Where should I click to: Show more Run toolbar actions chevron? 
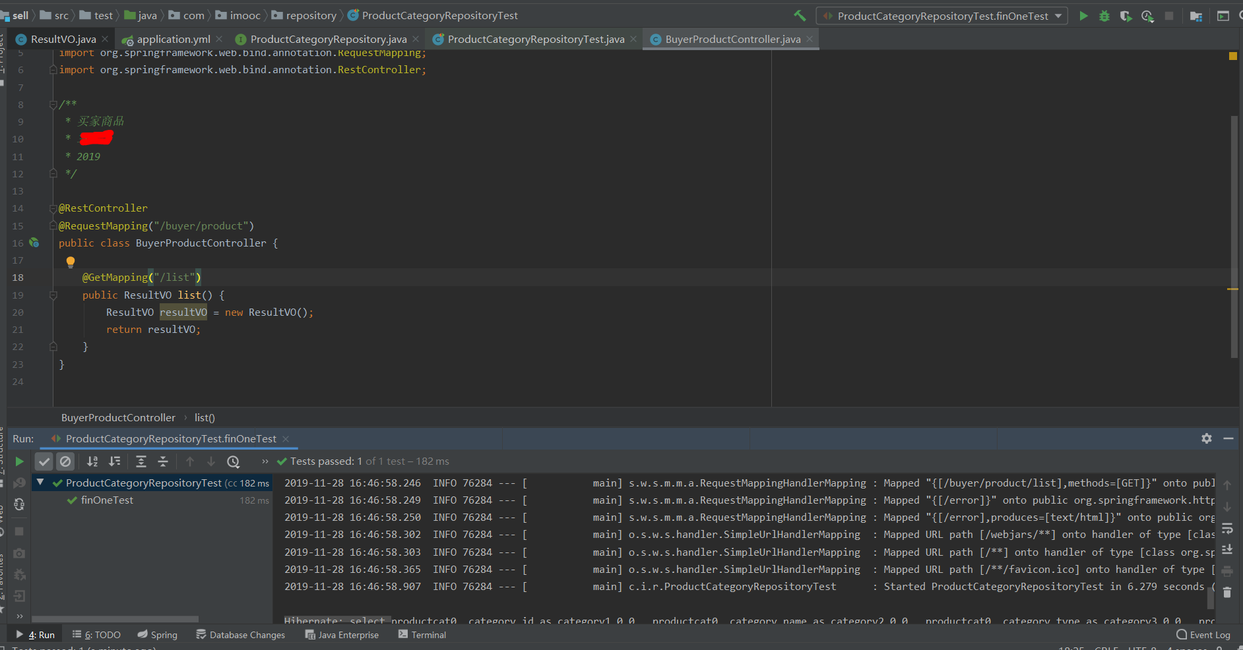click(x=265, y=461)
